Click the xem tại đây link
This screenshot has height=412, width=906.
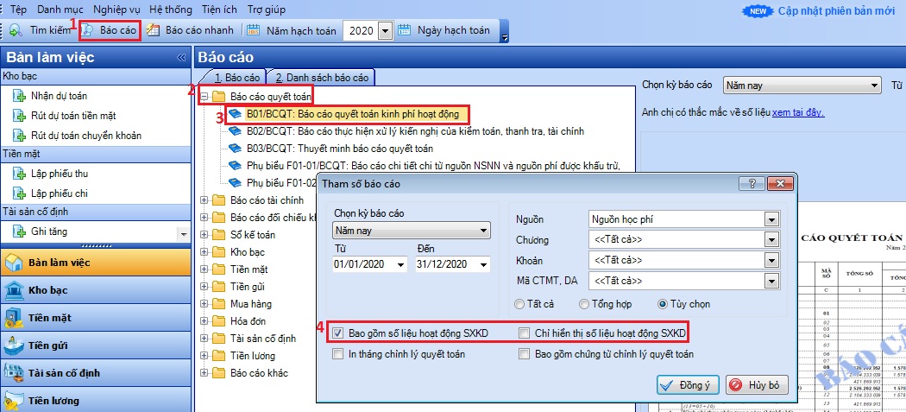798,112
